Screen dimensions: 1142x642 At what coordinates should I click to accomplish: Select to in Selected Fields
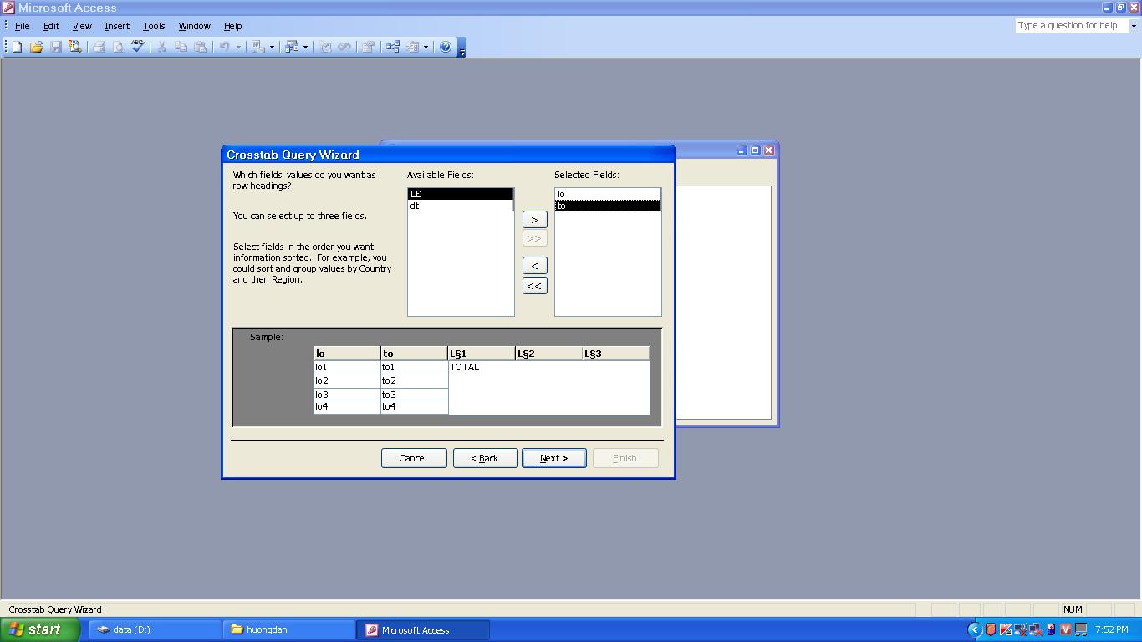click(608, 206)
